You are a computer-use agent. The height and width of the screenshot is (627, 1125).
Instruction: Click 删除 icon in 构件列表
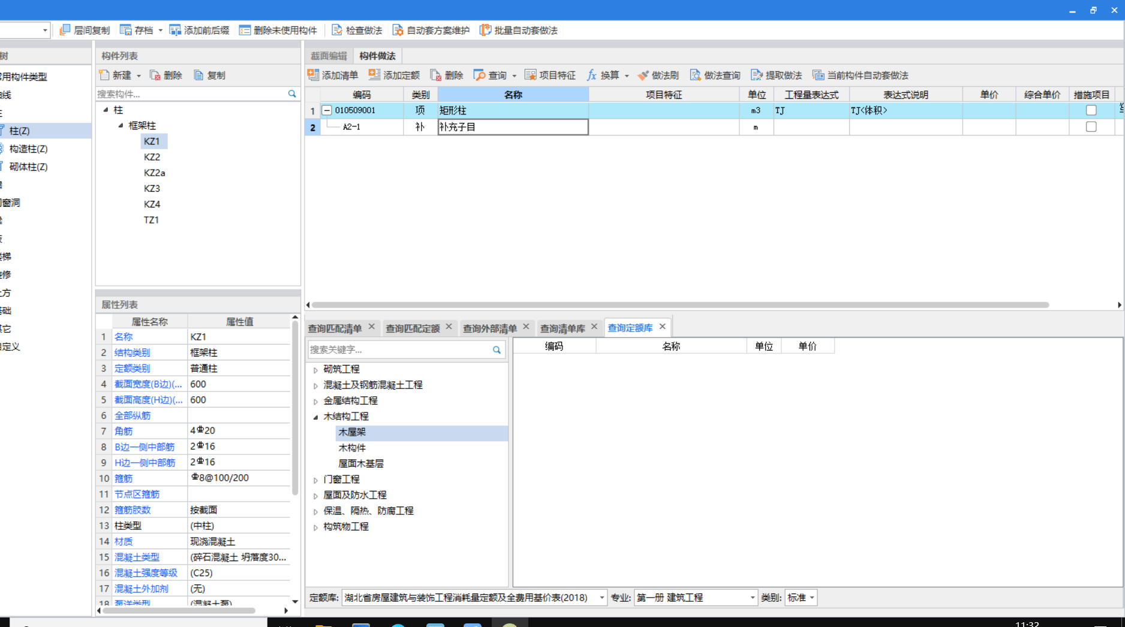pyautogui.click(x=155, y=75)
